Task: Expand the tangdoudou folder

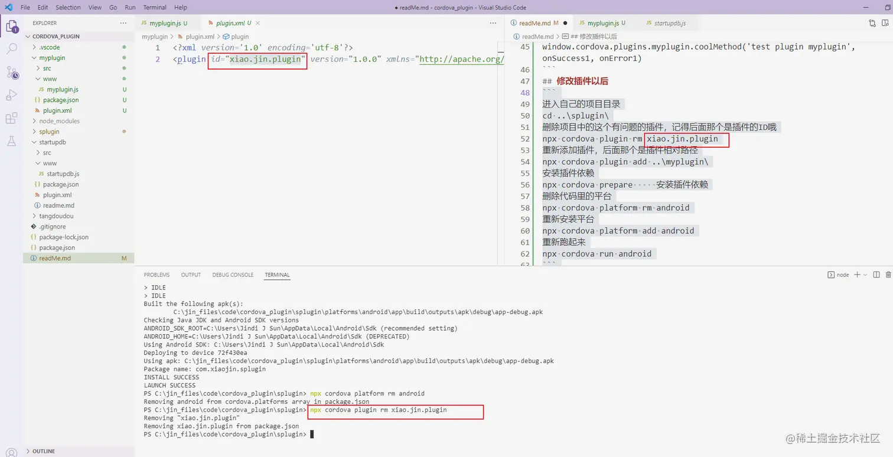Action: 79,216
